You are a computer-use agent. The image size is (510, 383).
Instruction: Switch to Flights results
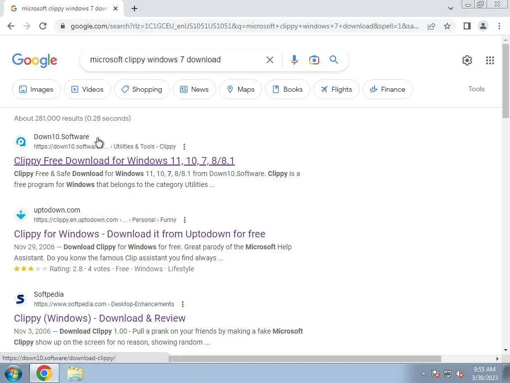click(336, 89)
